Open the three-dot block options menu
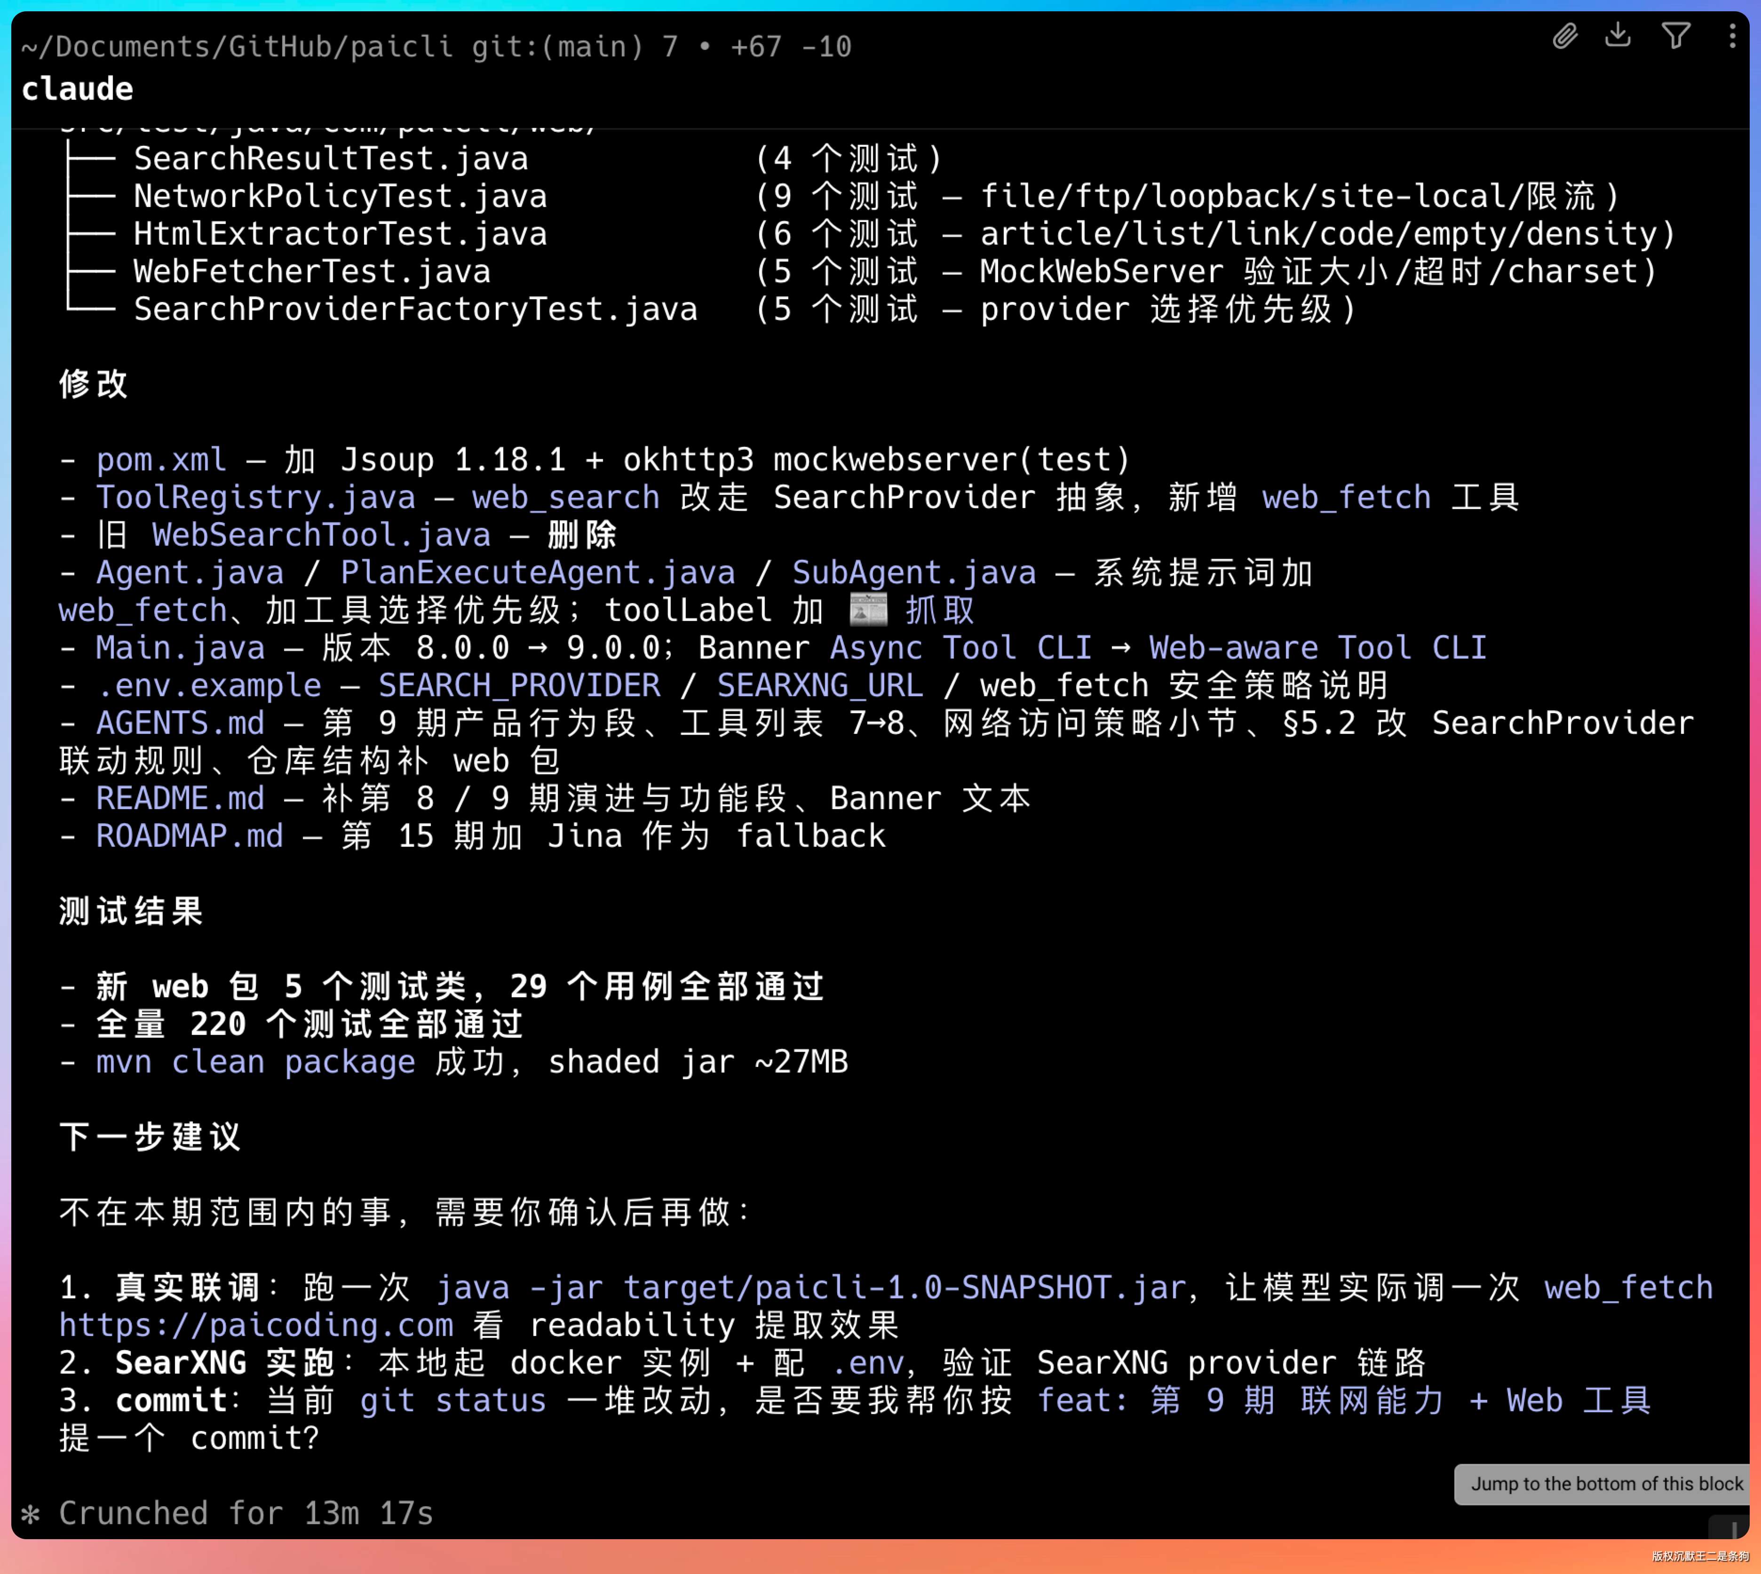The image size is (1761, 1574). (1732, 36)
